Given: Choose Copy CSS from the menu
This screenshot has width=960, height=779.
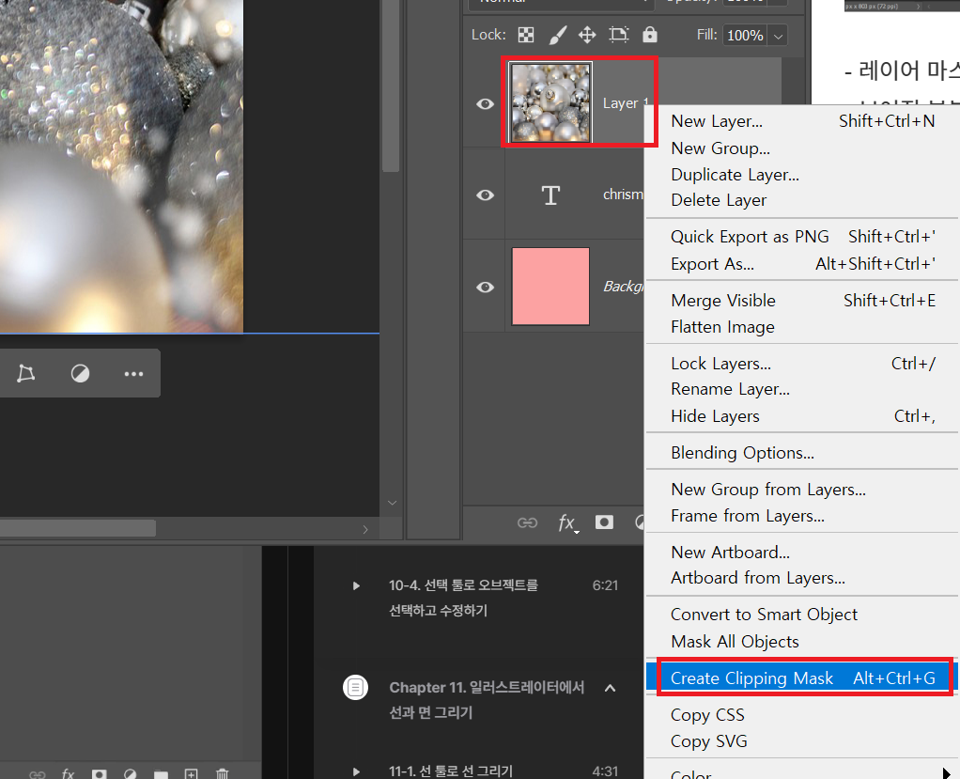Looking at the screenshot, I should (x=802, y=715).
